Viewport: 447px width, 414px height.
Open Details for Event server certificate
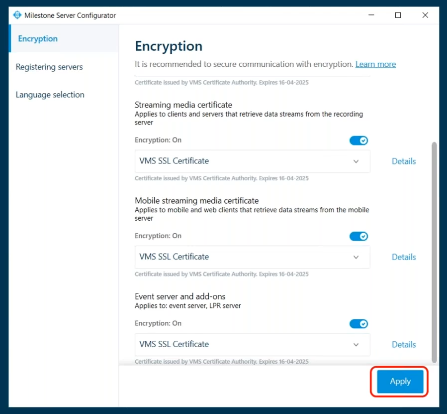(404, 345)
